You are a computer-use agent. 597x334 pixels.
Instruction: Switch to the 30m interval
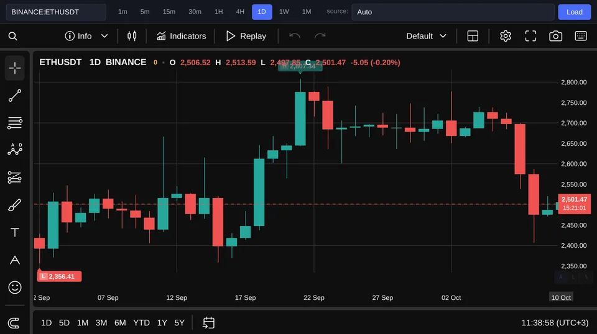point(195,12)
